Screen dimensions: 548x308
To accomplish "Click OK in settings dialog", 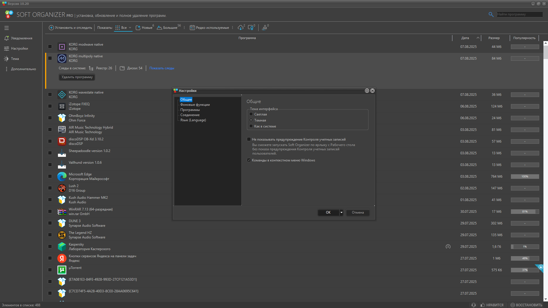I will (328, 212).
